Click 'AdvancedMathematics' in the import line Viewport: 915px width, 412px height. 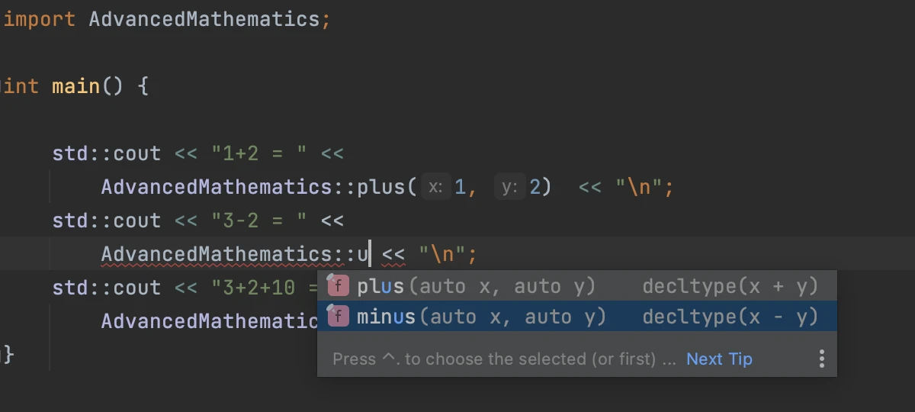coord(205,19)
